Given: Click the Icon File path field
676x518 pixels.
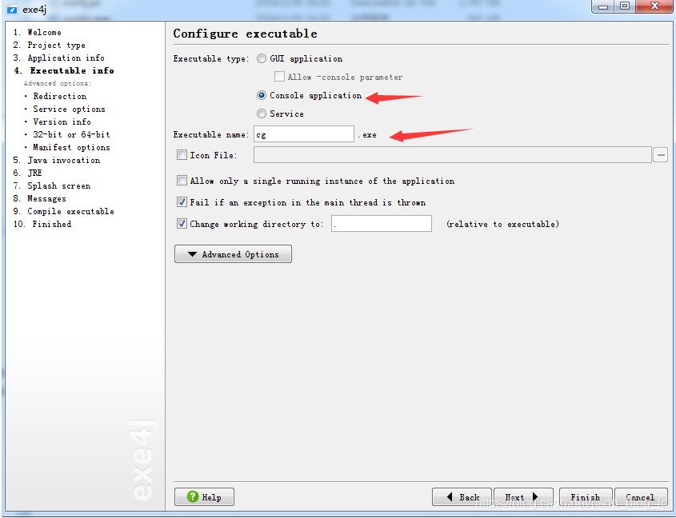Looking at the screenshot, I should click(x=452, y=155).
